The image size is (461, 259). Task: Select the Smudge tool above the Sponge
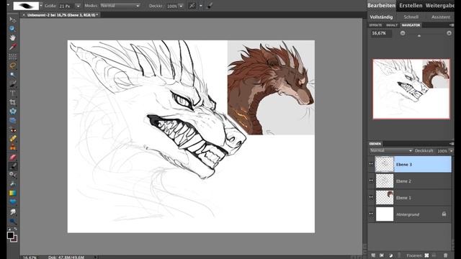(x=12, y=212)
